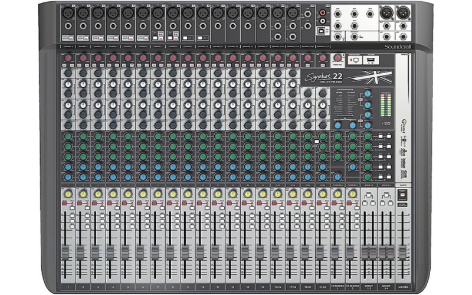
Task: Click the white RCA input jack
Action: point(323,21)
